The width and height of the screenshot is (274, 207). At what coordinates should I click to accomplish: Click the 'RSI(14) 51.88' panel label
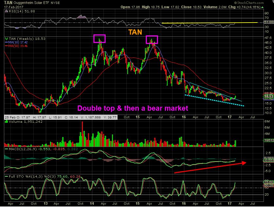[22, 11]
